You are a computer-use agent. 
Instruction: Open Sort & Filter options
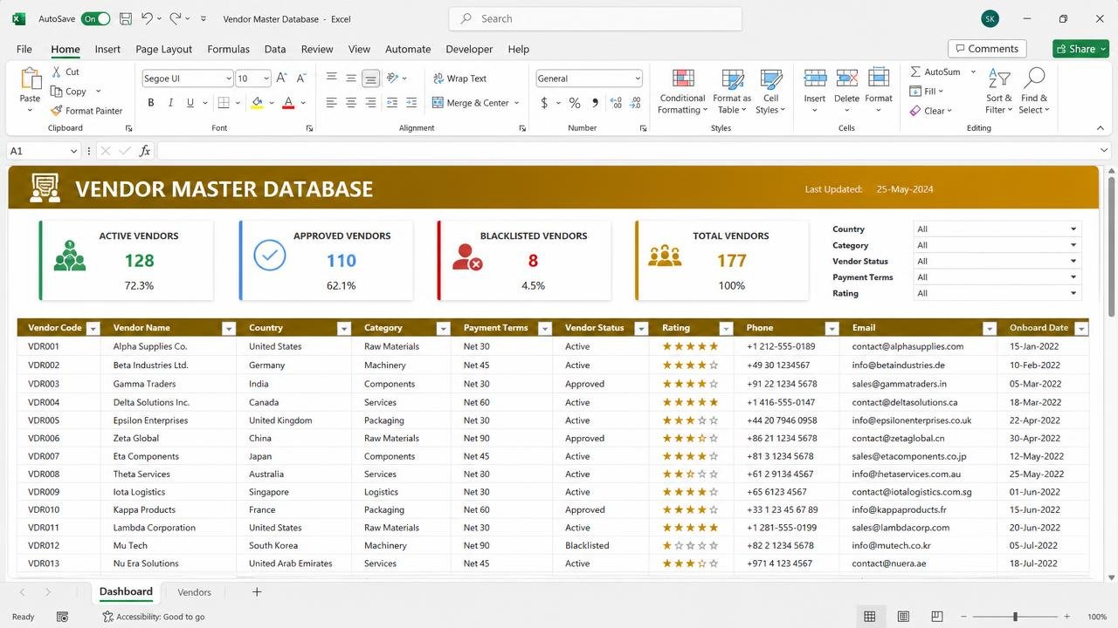point(998,91)
